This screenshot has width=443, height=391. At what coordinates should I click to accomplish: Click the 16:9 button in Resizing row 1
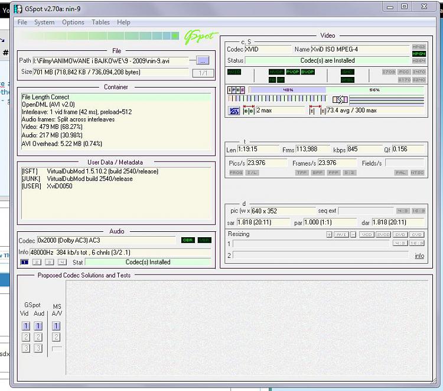coord(417,243)
